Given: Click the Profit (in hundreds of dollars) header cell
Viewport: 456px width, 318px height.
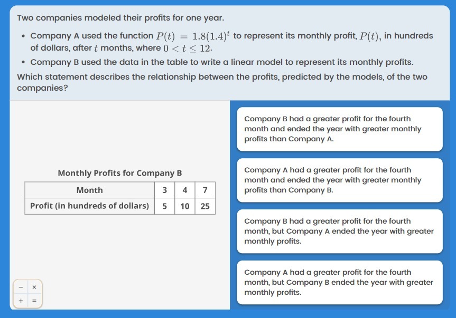Looking at the screenshot, I should pyautogui.click(x=90, y=206).
